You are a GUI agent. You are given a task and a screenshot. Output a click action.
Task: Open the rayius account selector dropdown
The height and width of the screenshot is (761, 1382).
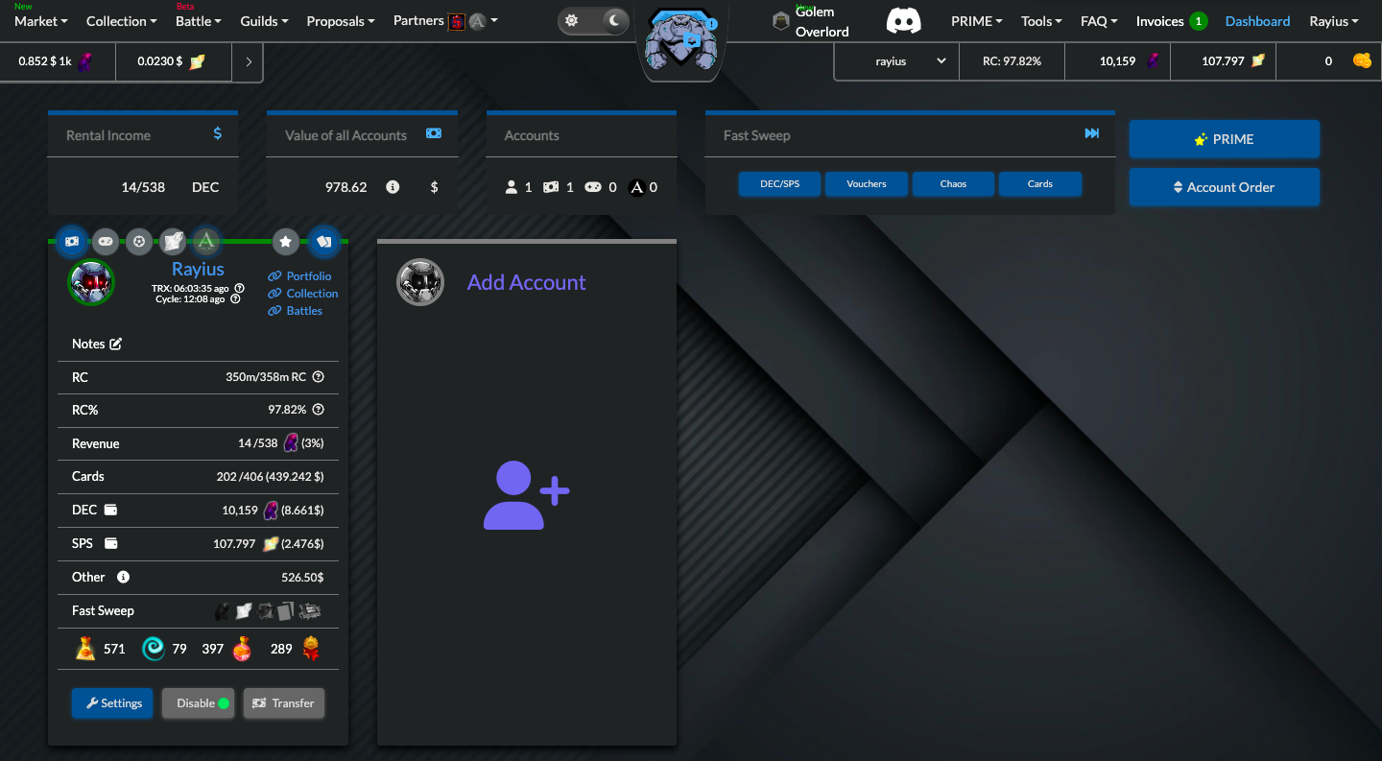896,60
